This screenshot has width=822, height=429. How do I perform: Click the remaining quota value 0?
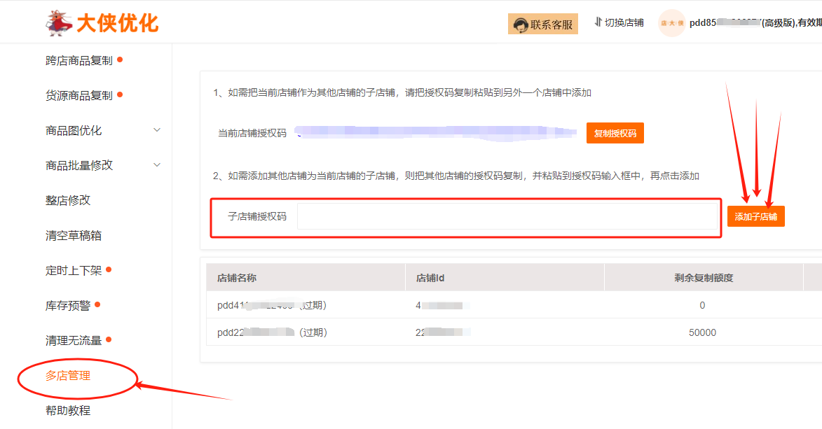(x=702, y=305)
